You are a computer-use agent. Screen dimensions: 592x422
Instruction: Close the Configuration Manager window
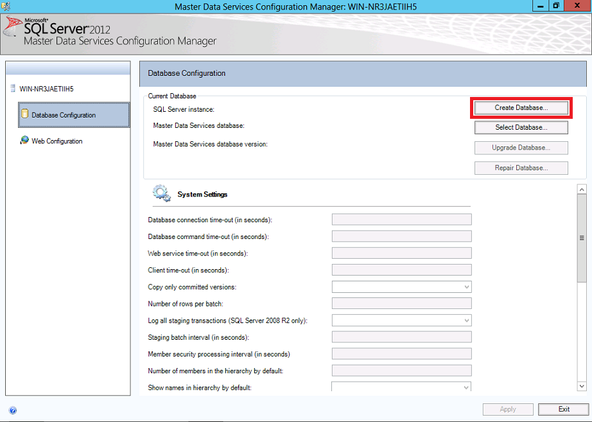pos(577,6)
